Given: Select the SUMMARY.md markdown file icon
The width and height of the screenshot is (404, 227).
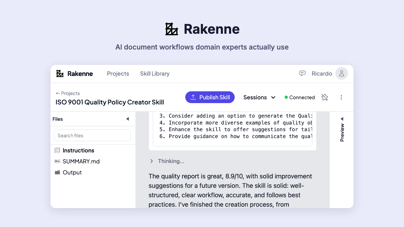Looking at the screenshot, I should coord(57,161).
